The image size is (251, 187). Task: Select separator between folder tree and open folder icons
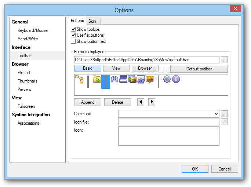click(x=88, y=81)
